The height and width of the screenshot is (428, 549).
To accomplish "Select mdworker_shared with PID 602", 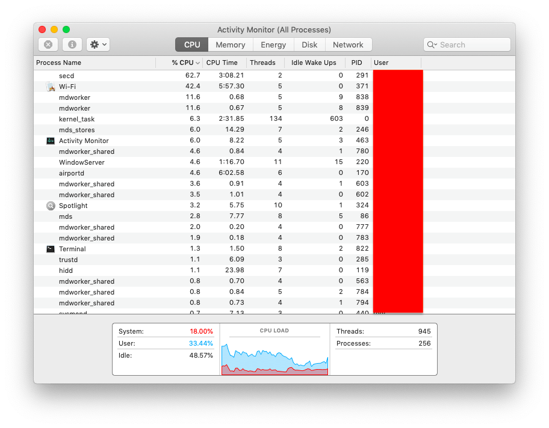I will [274, 195].
